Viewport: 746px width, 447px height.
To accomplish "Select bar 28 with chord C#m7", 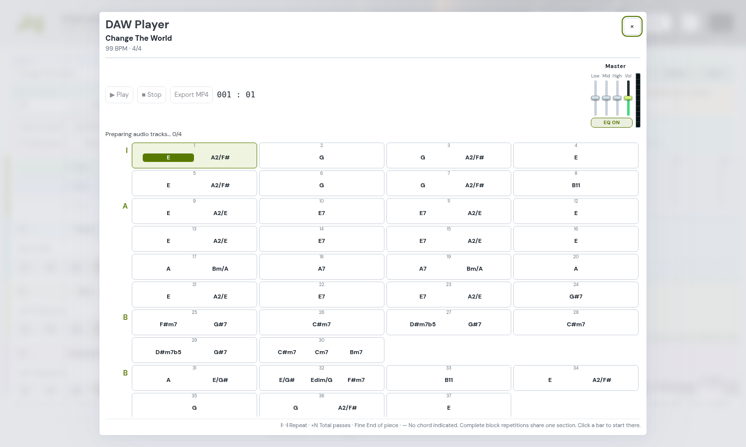I will point(576,322).
